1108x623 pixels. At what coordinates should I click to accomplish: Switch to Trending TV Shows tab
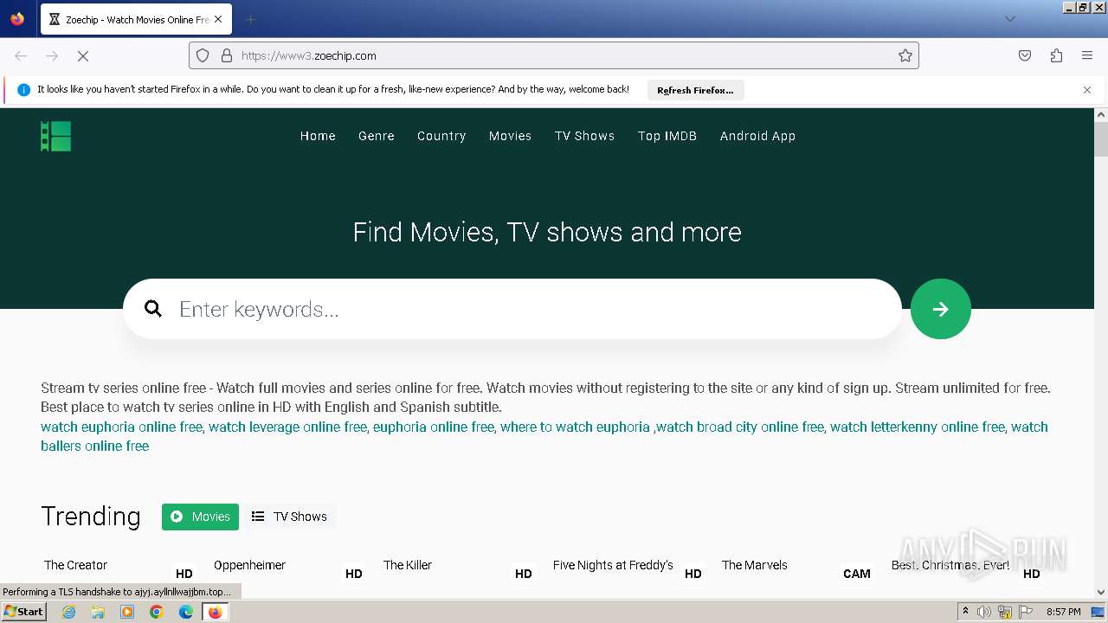point(289,517)
